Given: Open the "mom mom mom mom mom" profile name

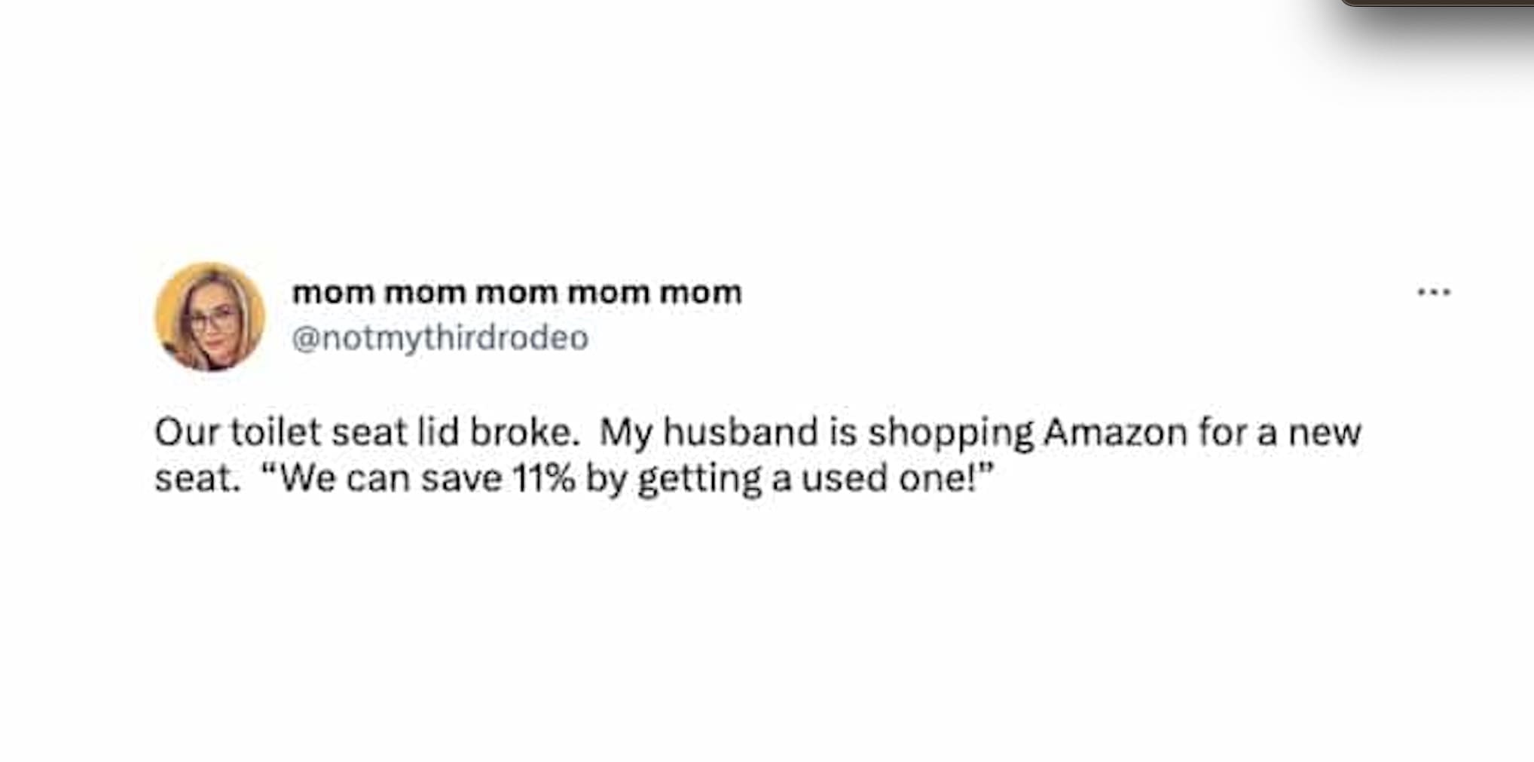Looking at the screenshot, I should pyautogui.click(x=517, y=292).
